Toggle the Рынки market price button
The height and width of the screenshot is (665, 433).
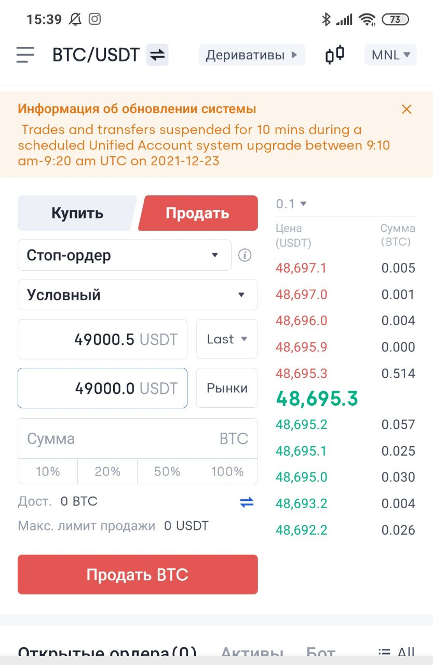(227, 388)
